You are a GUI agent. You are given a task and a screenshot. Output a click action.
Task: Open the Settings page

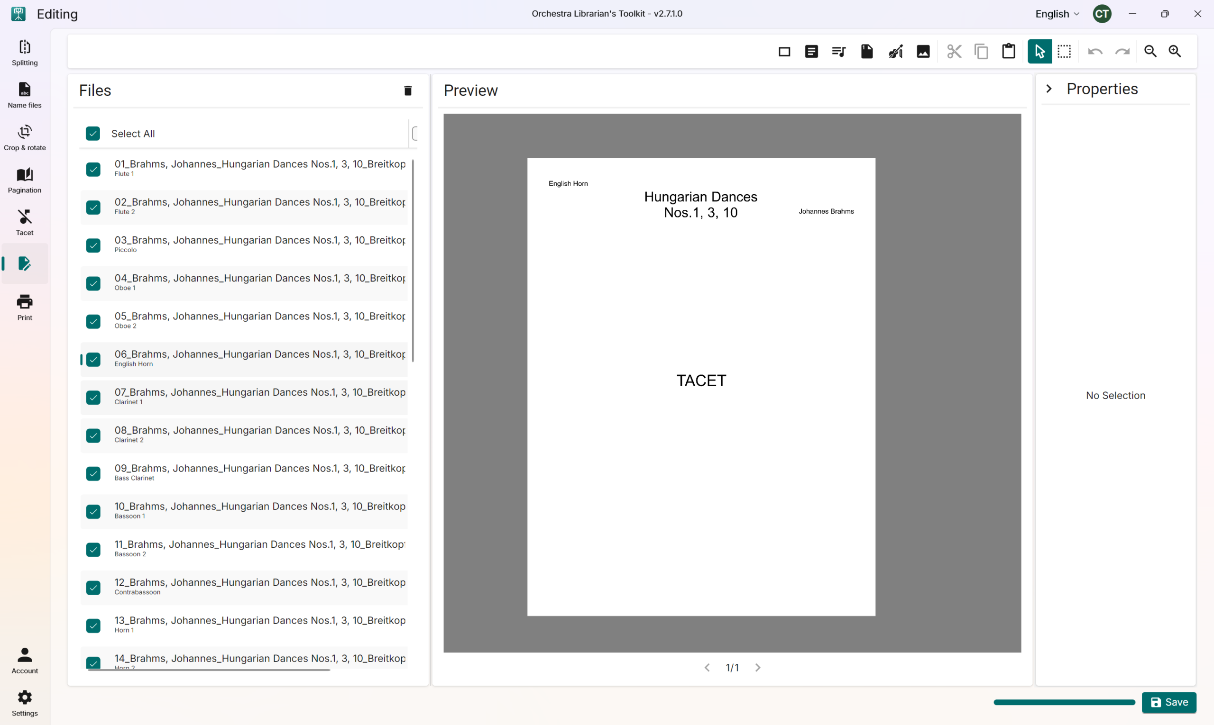pyautogui.click(x=25, y=703)
